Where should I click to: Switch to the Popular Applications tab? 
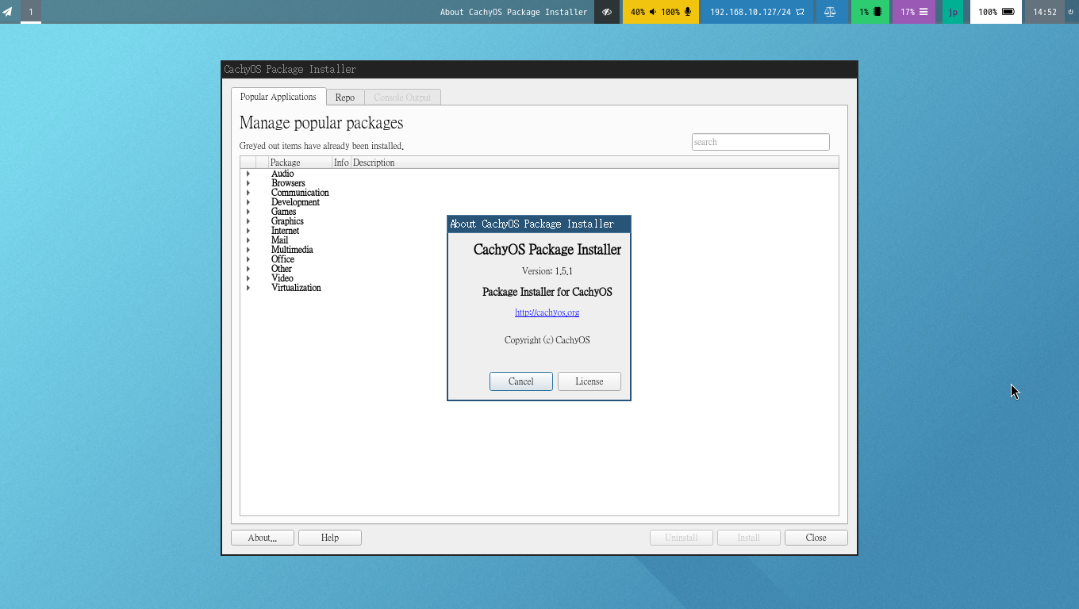click(x=278, y=97)
